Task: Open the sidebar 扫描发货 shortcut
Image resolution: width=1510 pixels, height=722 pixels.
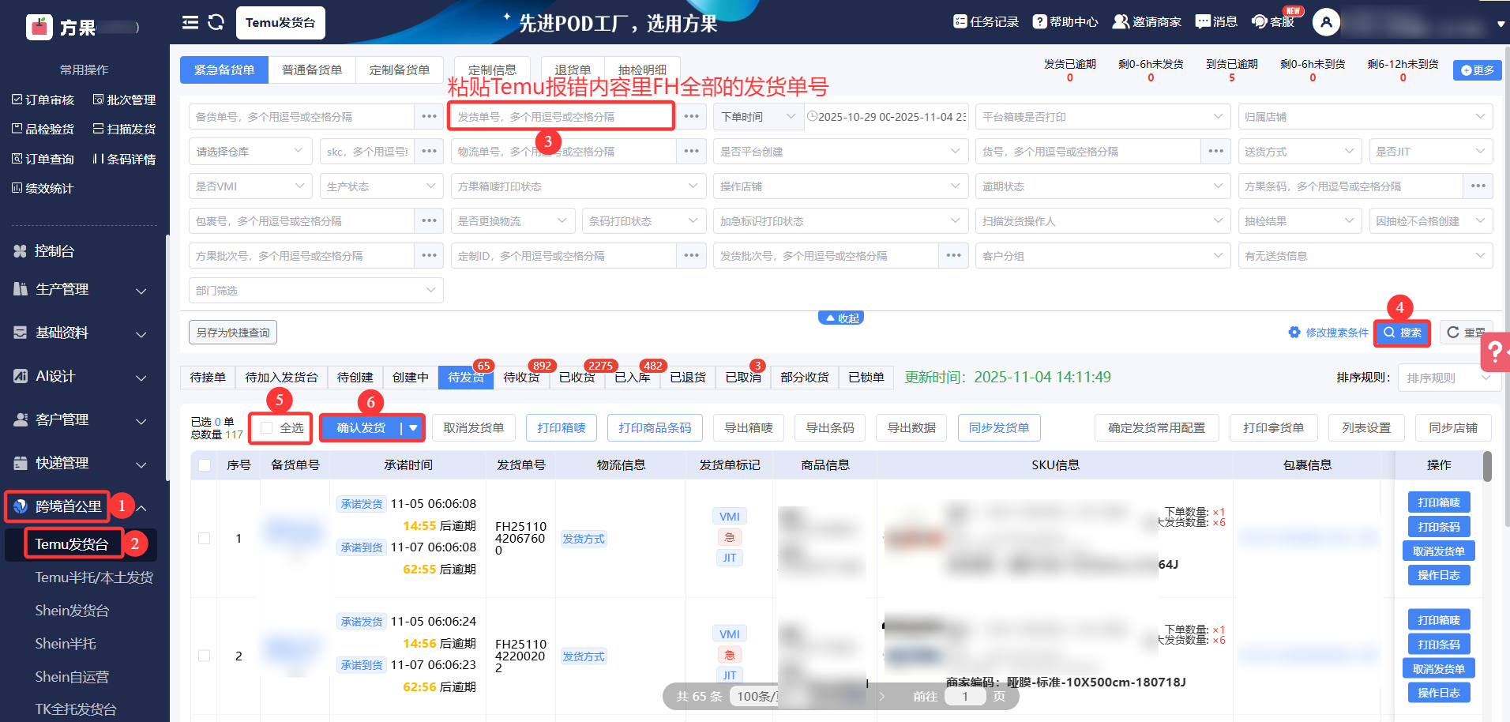Action: pos(124,129)
